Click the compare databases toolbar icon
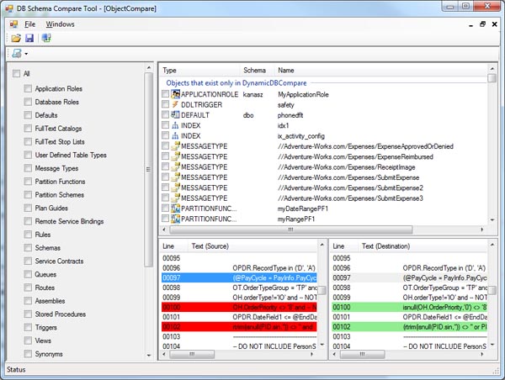505x380 pixels. click(x=45, y=39)
